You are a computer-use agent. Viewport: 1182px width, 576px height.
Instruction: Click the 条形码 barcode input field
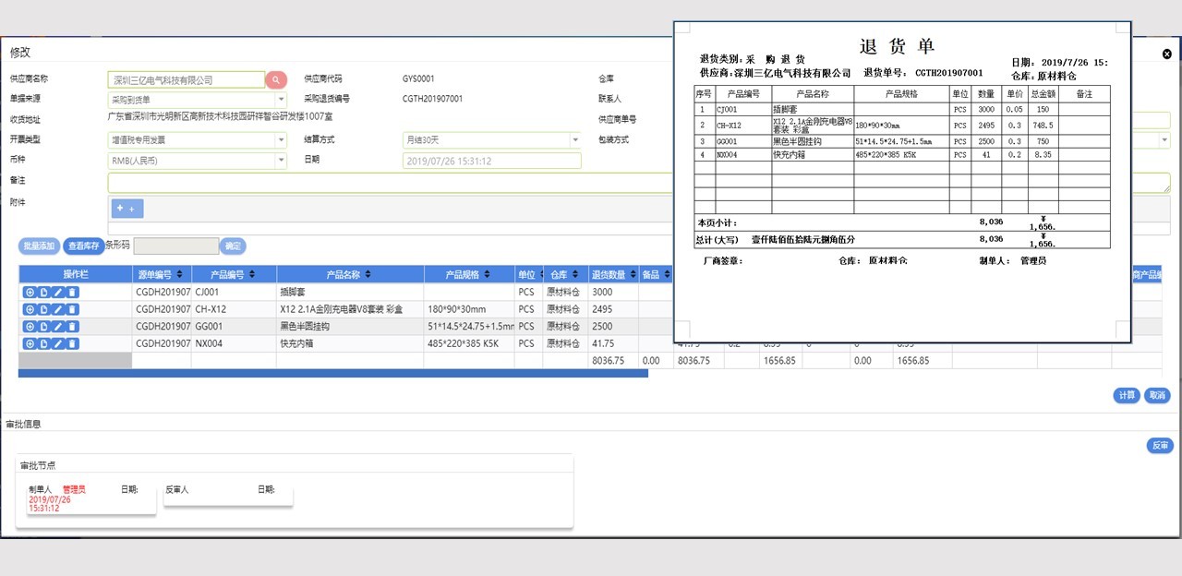[x=175, y=246]
